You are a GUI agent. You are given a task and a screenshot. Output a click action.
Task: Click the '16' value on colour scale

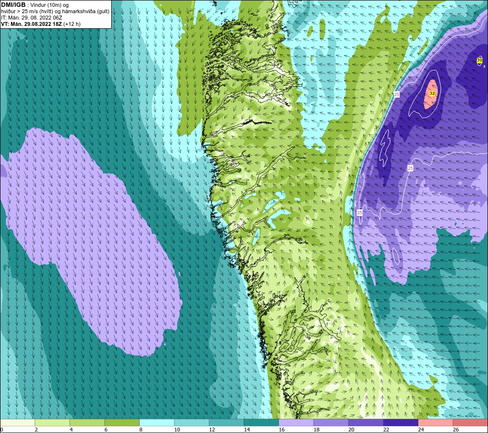point(282,430)
